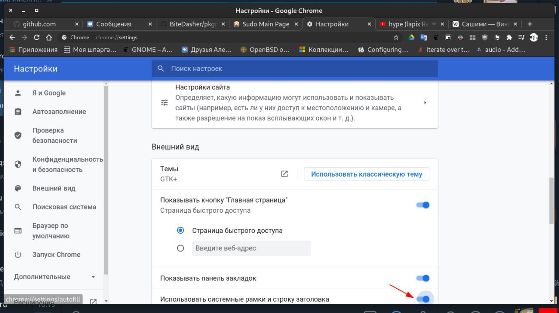The width and height of the screenshot is (559, 313).
Task: Open the new tab plus button
Action: pos(530,24)
